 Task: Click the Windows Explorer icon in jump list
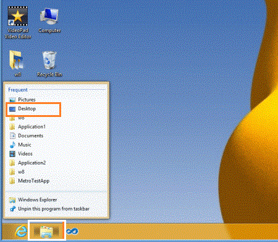tap(12, 200)
